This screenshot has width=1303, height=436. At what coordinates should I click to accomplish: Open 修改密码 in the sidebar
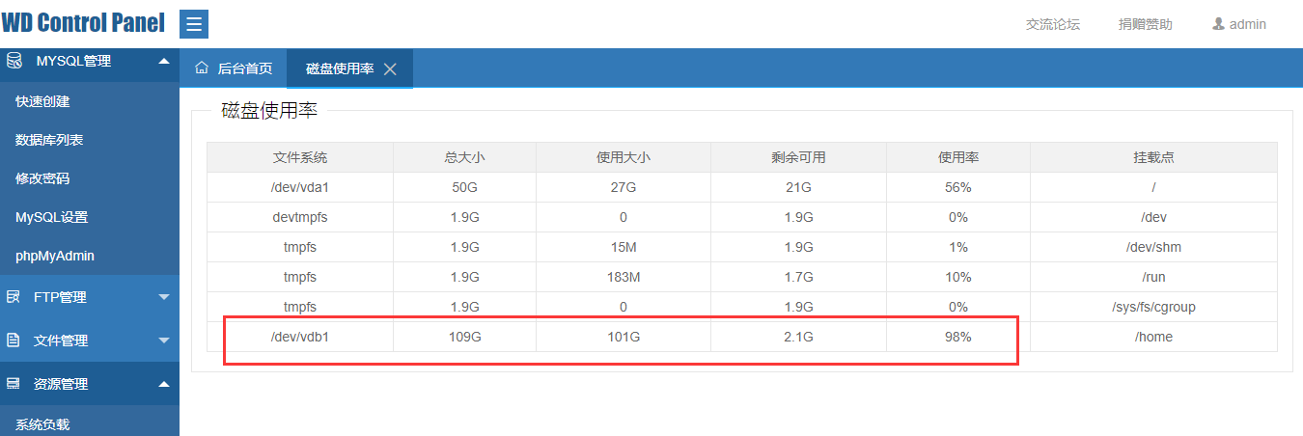[x=90, y=178]
